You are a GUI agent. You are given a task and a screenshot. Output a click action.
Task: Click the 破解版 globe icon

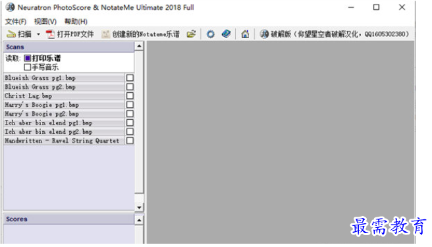[x=264, y=34]
